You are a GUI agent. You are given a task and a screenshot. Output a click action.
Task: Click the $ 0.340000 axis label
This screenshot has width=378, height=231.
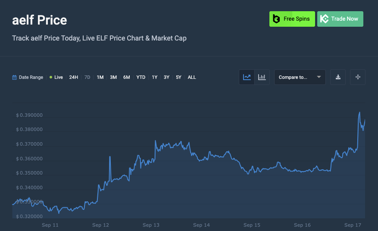tap(29, 187)
